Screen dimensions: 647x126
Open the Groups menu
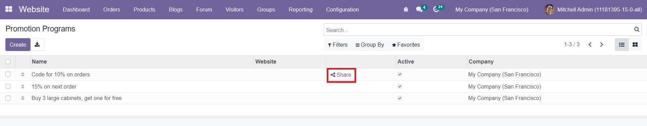pyautogui.click(x=266, y=9)
